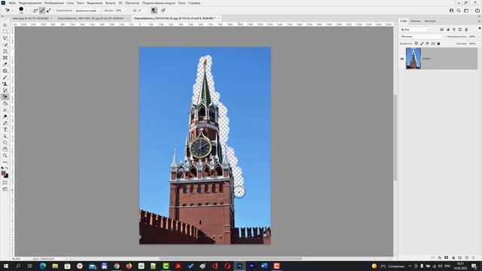This screenshot has height=271, width=482.
Task: Select the Path Selection tool
Action: pyautogui.click(x=5, y=136)
